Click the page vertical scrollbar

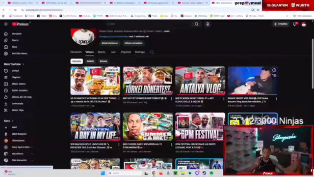[313, 63]
